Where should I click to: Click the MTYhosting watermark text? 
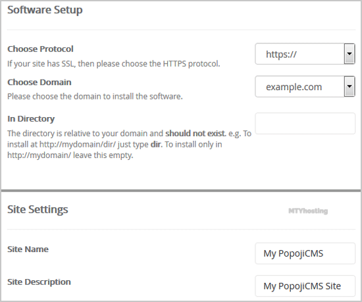pos(308,211)
